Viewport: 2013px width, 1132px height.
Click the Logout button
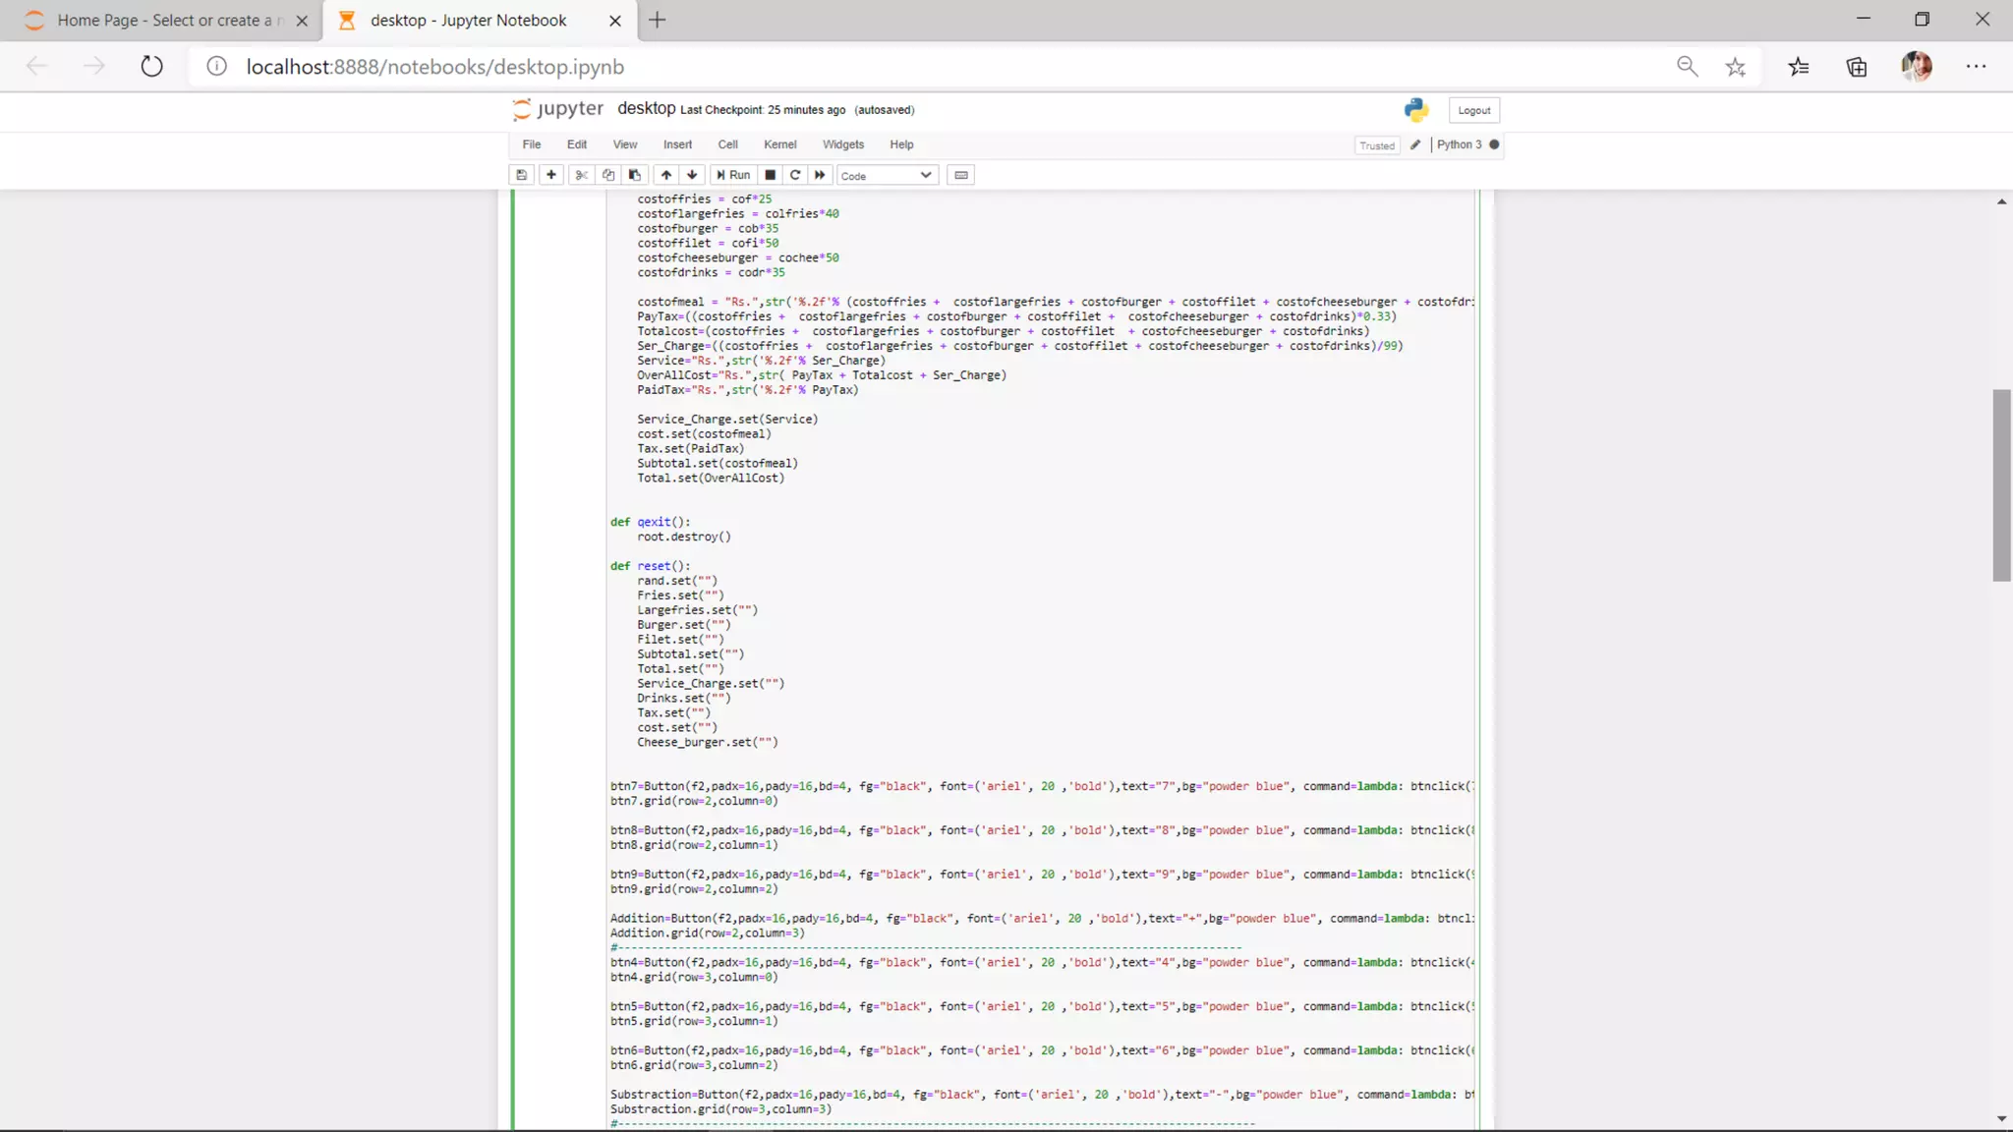1473,110
